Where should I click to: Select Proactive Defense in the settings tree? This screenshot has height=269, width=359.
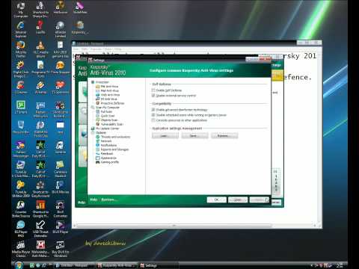point(112,103)
